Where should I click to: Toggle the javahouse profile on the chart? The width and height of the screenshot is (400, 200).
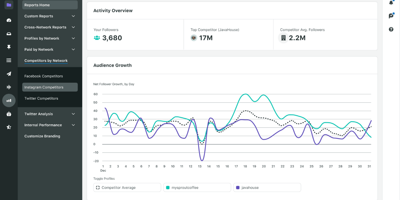point(267,187)
